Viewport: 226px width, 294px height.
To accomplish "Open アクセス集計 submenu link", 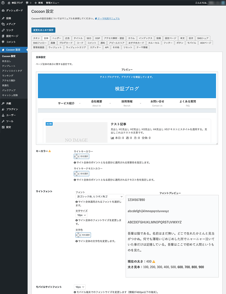I will (9, 81).
